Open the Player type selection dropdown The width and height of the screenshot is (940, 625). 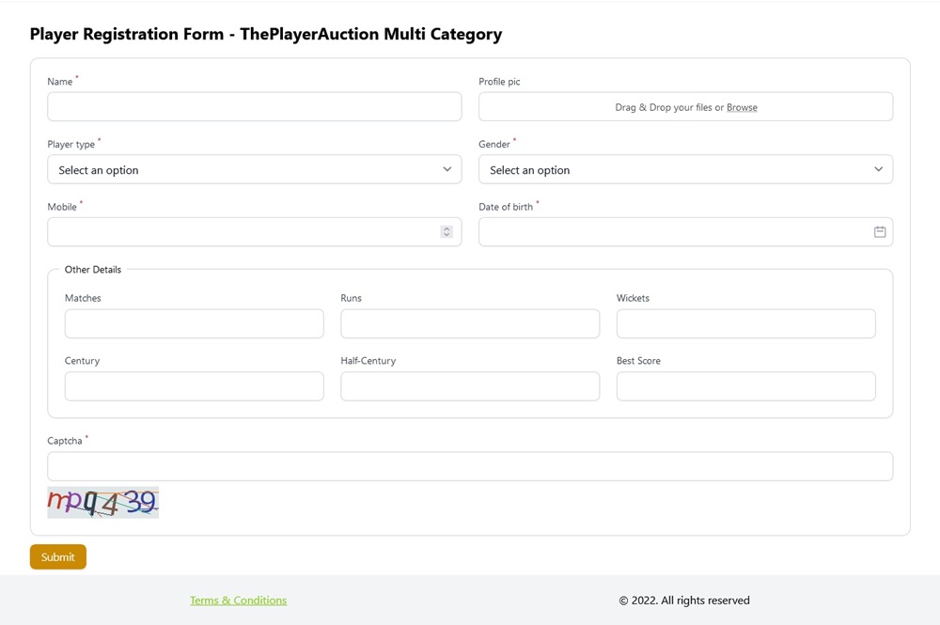[x=254, y=169]
